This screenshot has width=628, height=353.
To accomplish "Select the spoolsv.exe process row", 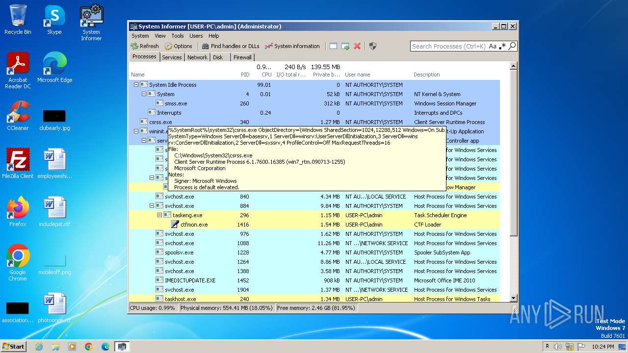I will (314, 252).
